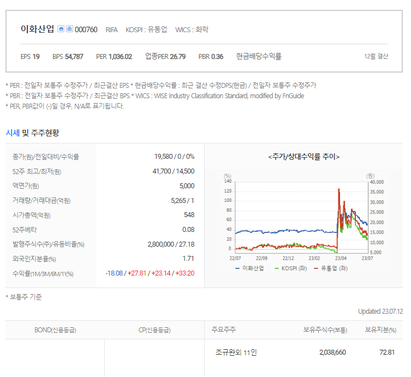Click the BOND(신용등급) column header

click(55, 330)
